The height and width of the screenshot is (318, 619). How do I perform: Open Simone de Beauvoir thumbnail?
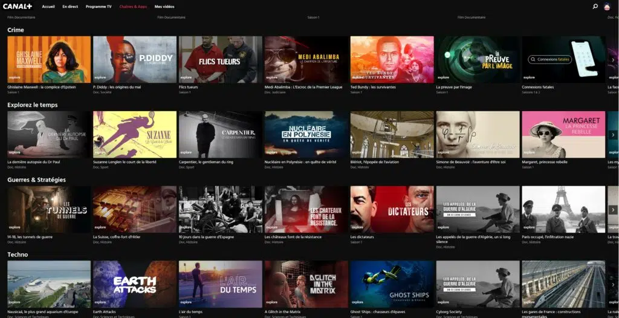(478, 135)
